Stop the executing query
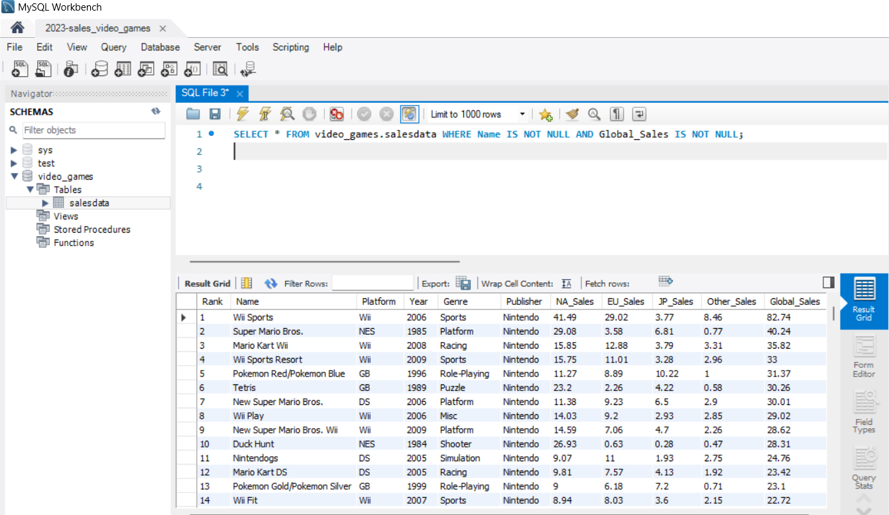 tap(309, 114)
